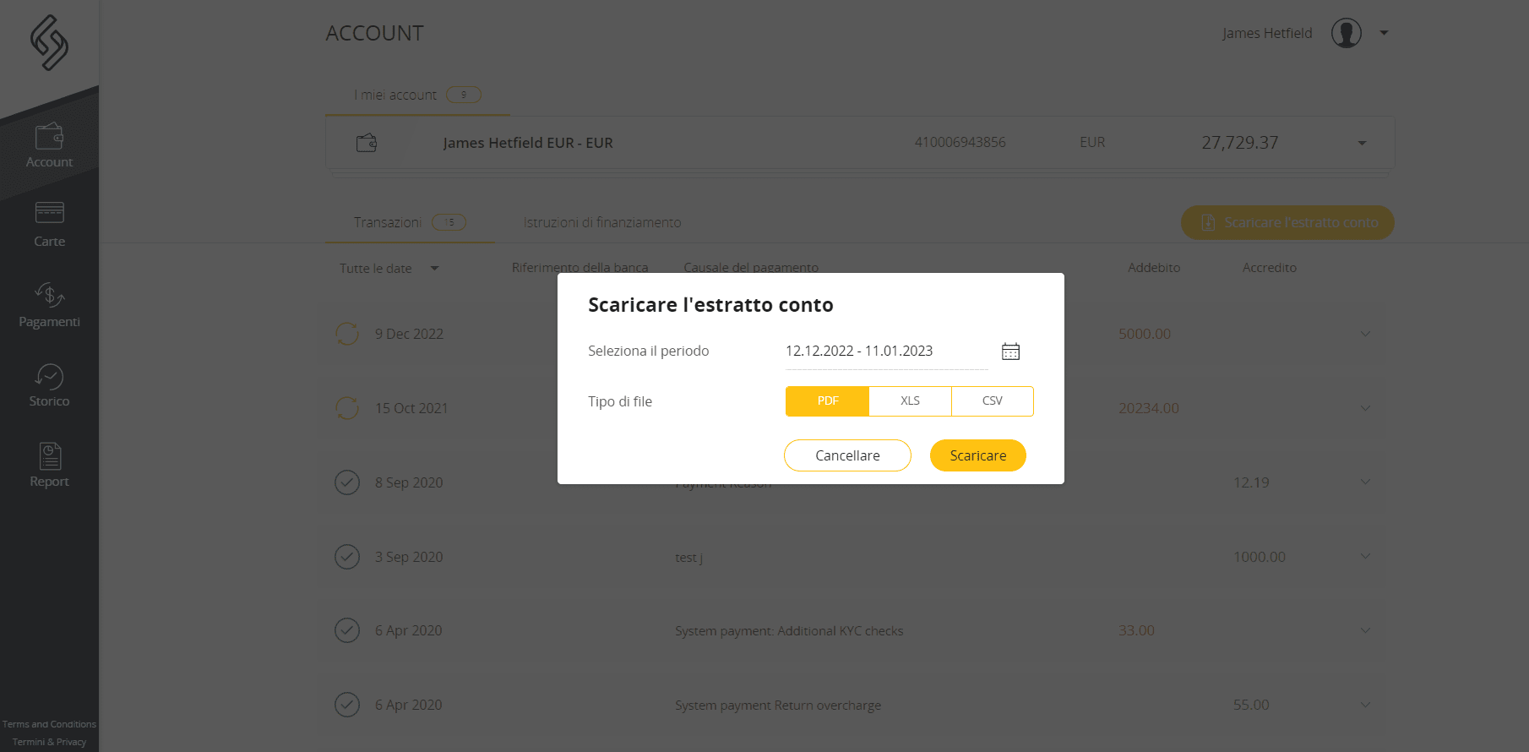
Task: Open the Terms and Conditions link
Action: point(49,724)
